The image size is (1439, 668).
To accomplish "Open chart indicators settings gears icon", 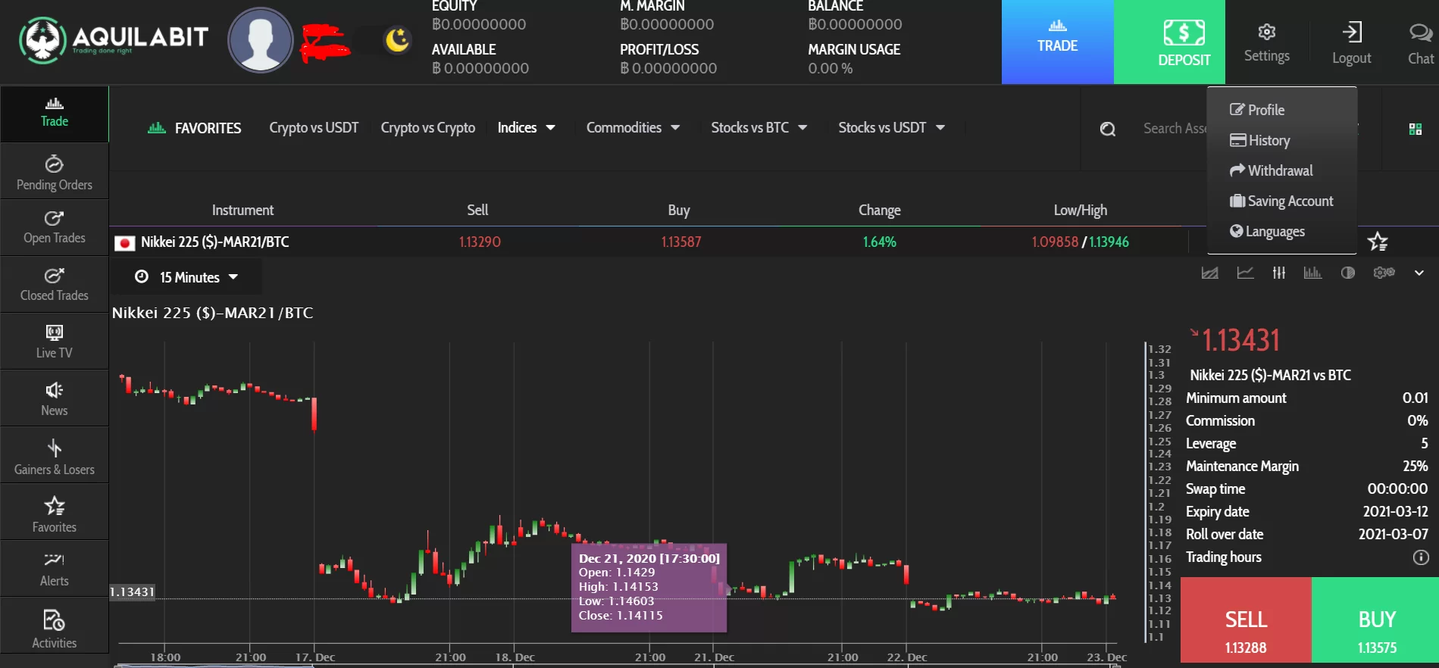I will pyautogui.click(x=1384, y=273).
